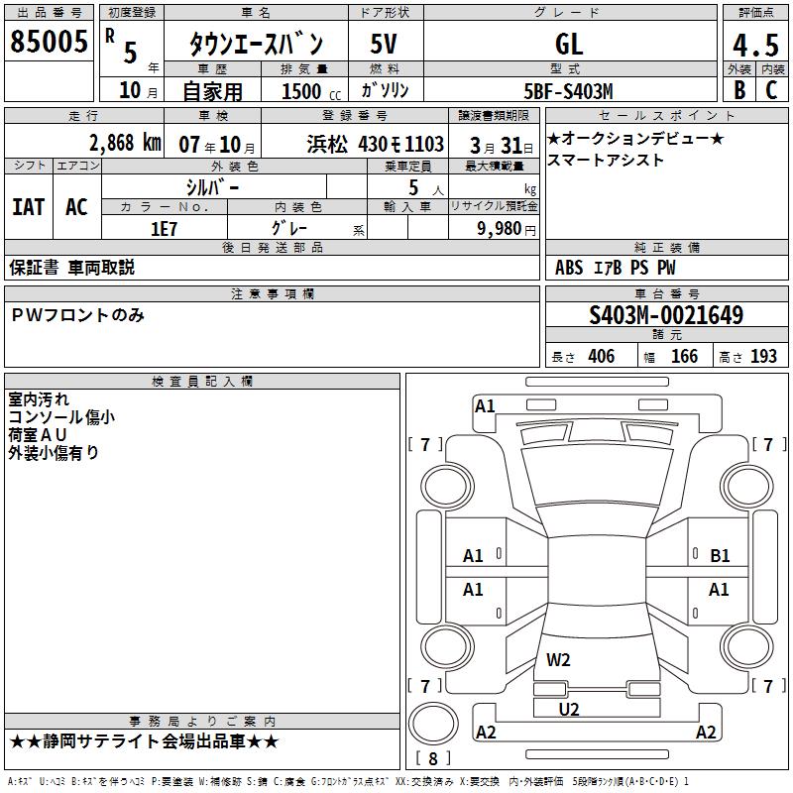Click the A1 mark at front bumper
The width and height of the screenshot is (793, 793).
pos(485,405)
